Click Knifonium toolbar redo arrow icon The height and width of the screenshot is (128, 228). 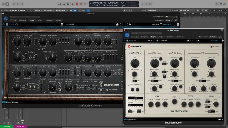pyautogui.click(x=55, y=24)
